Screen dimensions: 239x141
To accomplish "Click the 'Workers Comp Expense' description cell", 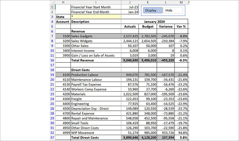I will [x=96, y=89].
